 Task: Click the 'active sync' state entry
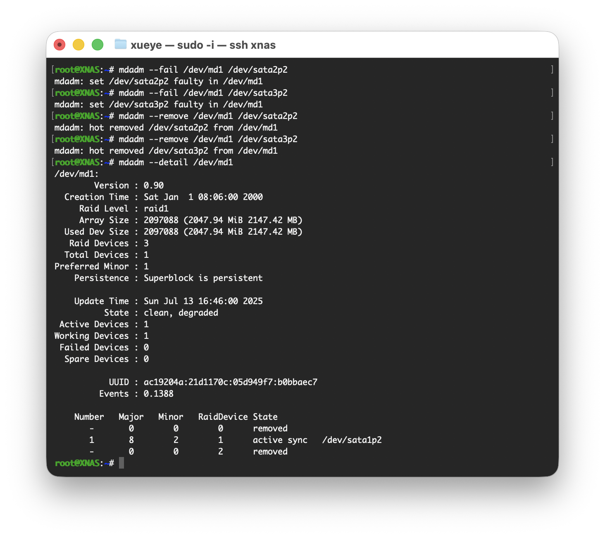(280, 440)
